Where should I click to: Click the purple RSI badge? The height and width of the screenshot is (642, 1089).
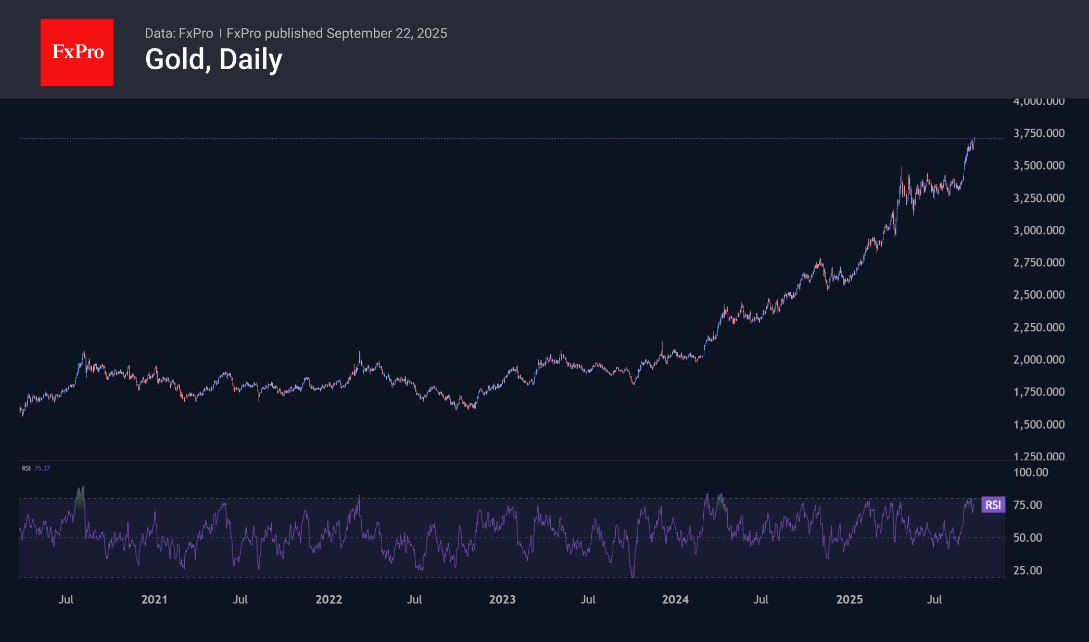click(993, 505)
